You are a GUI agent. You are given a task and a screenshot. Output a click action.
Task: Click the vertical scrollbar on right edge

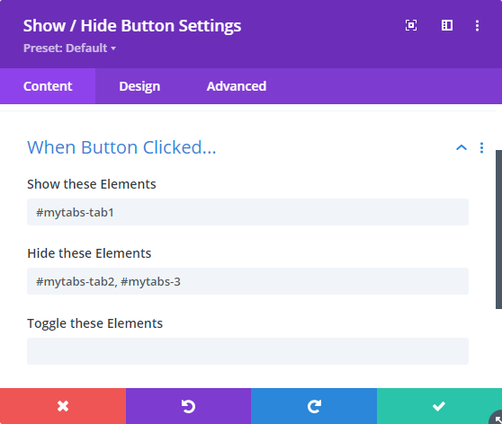tap(498, 229)
